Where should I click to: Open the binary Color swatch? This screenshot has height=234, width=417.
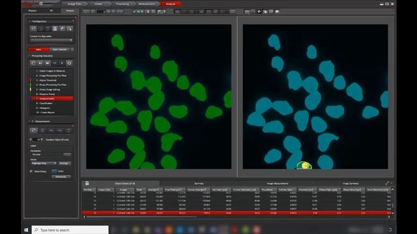54,171
